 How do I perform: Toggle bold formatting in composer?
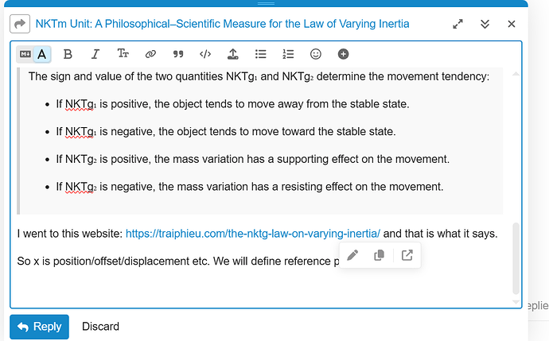pyautogui.click(x=68, y=54)
